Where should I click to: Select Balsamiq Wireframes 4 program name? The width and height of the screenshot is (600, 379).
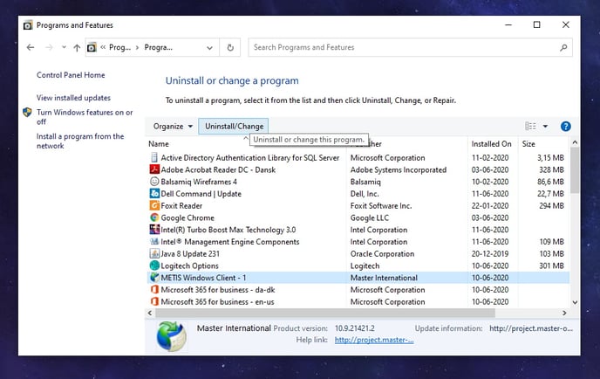click(199, 182)
